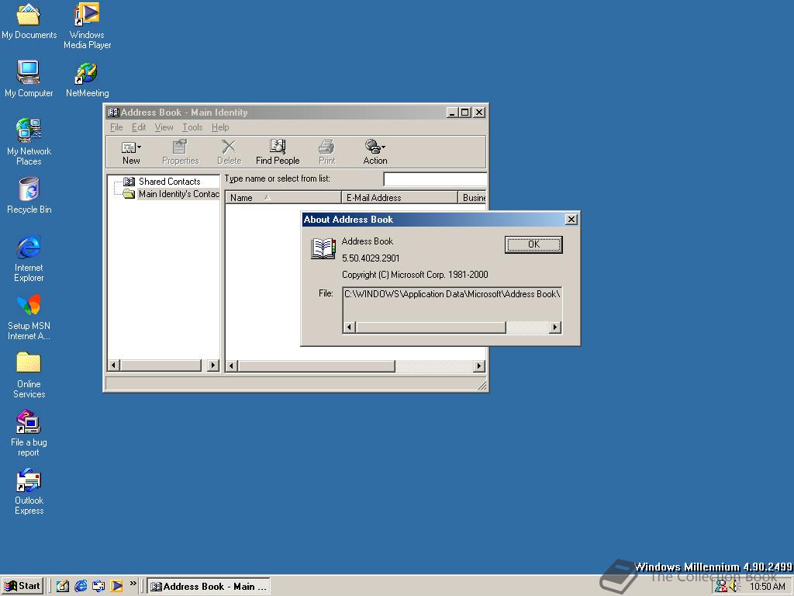Click the Business column header

point(472,198)
